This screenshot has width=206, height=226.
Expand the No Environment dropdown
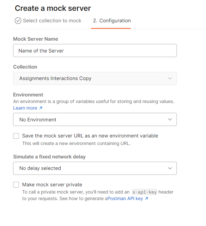(x=95, y=120)
